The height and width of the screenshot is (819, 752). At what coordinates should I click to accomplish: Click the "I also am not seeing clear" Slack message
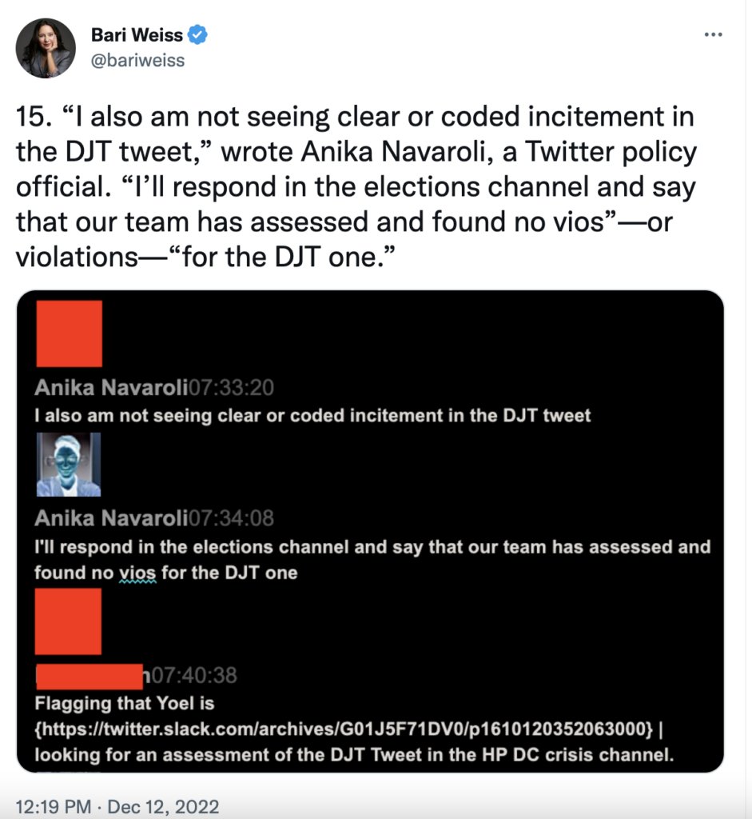pos(312,415)
